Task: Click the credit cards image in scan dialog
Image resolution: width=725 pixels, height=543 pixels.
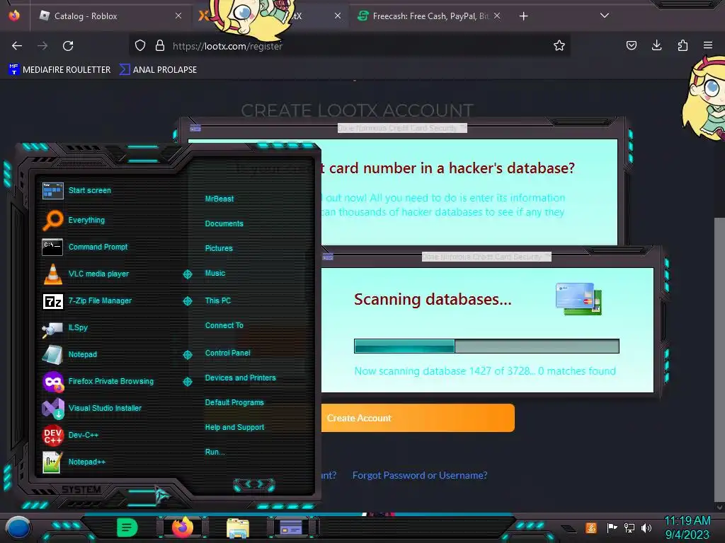Action: click(578, 299)
